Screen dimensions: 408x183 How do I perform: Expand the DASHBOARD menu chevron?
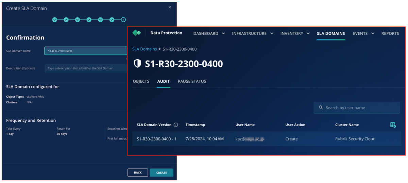pos(223,33)
